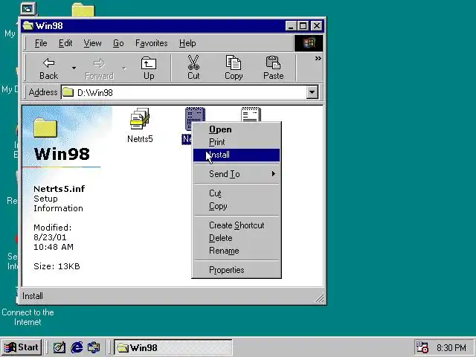Click the Task Scheduler tray icon
Screen dimensions: 476x357
422,347
